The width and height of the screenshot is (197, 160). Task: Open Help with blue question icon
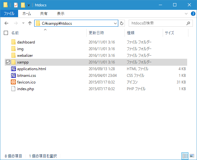point(193,14)
